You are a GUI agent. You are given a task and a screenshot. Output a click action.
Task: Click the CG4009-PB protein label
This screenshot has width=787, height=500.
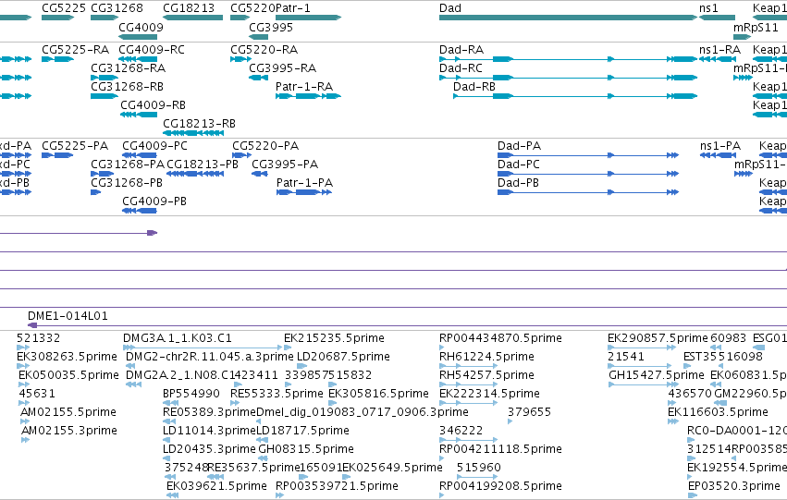click(154, 201)
